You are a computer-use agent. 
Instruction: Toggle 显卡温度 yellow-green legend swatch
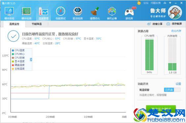click(13, 61)
